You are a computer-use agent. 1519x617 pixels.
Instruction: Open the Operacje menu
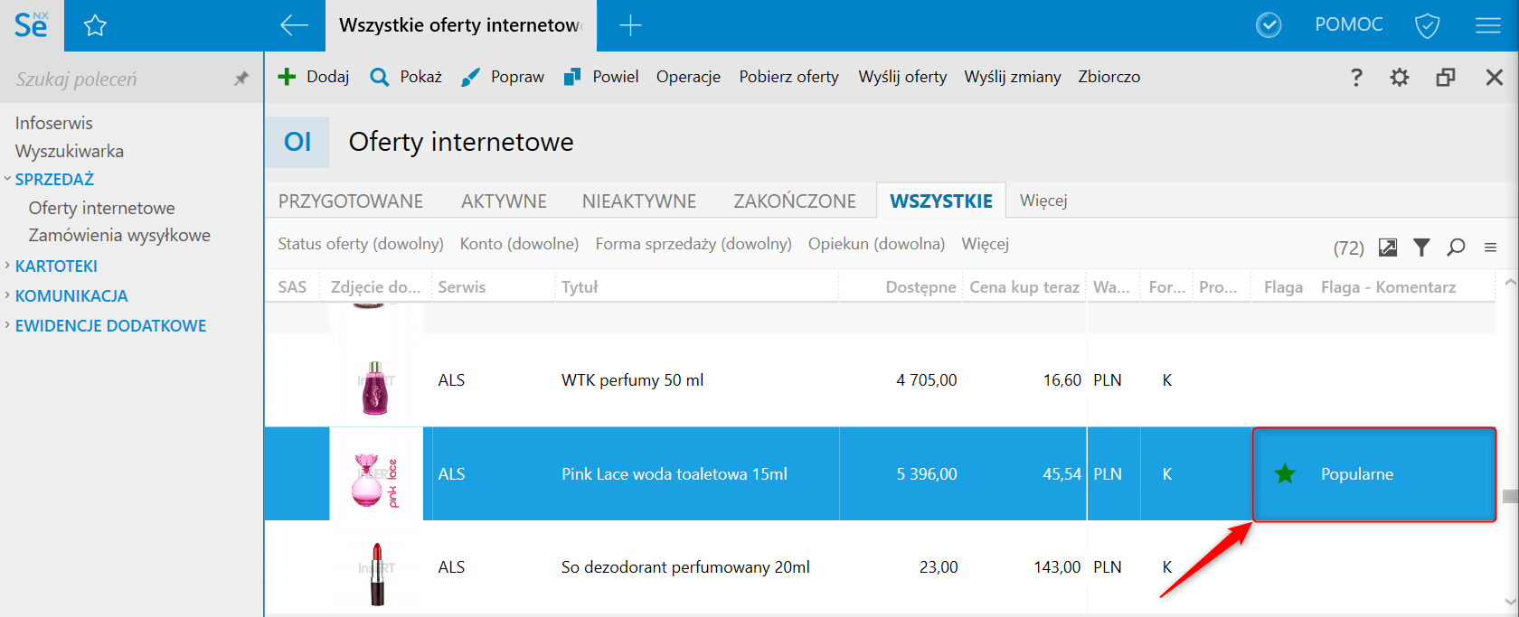pos(688,77)
